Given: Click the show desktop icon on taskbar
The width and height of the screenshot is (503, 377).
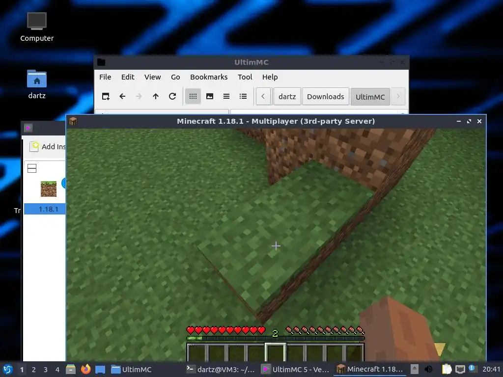Looking at the screenshot, I should pyautogui.click(x=100, y=369).
